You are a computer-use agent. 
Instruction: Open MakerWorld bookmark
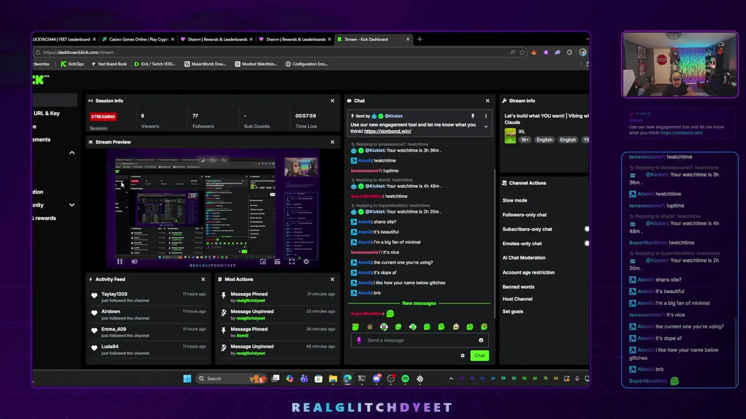pyautogui.click(x=205, y=64)
